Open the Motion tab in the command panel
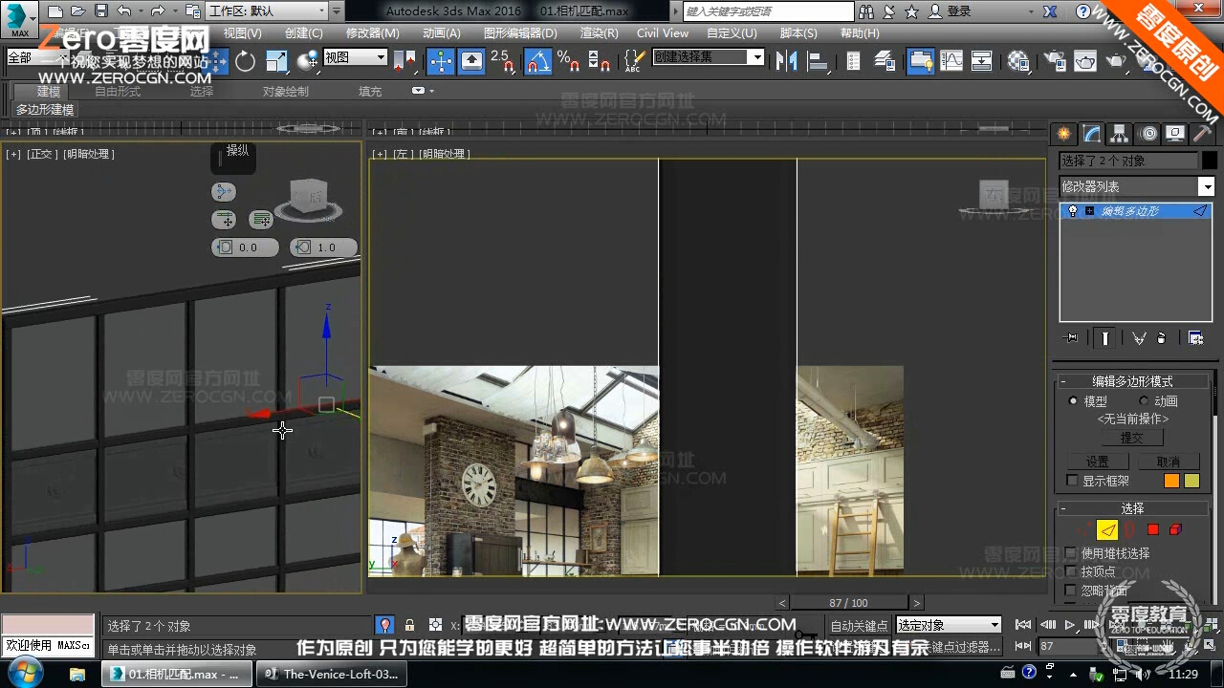The height and width of the screenshot is (688, 1224). (1148, 134)
